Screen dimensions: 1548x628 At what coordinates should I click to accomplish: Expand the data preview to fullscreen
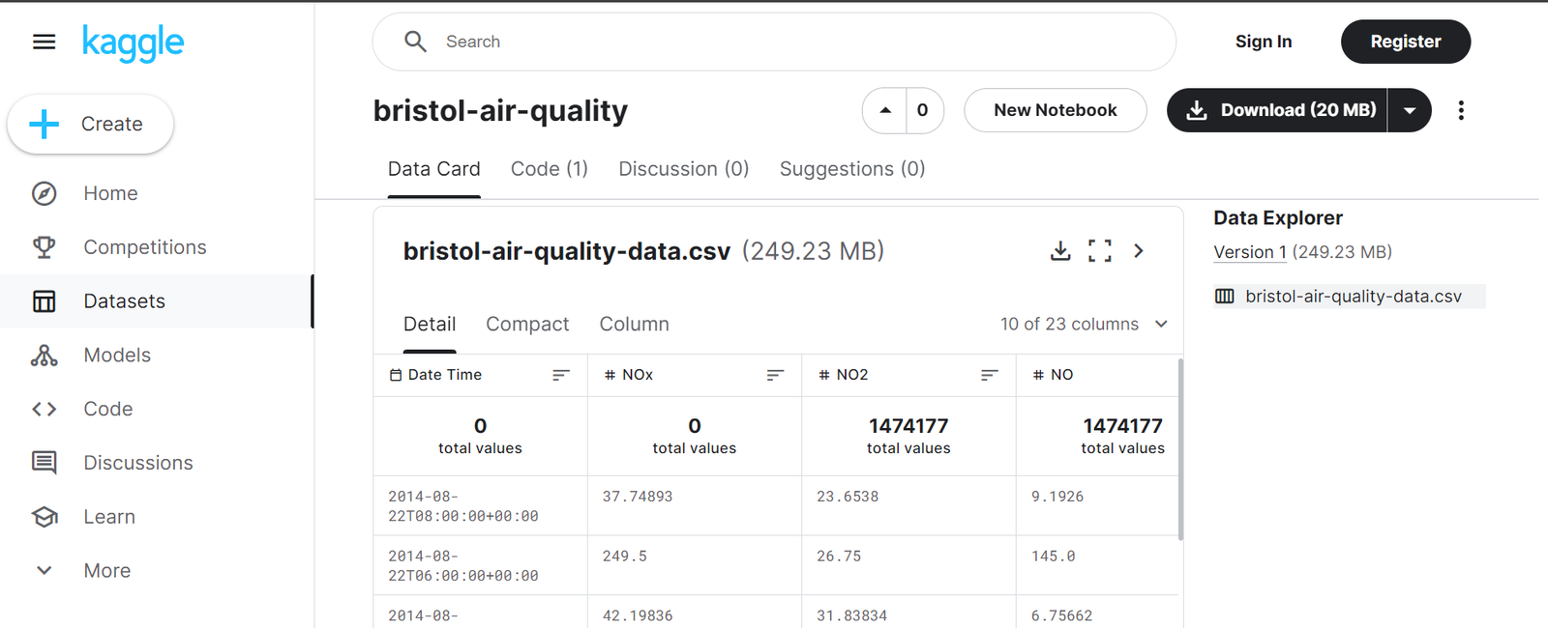coord(1099,251)
